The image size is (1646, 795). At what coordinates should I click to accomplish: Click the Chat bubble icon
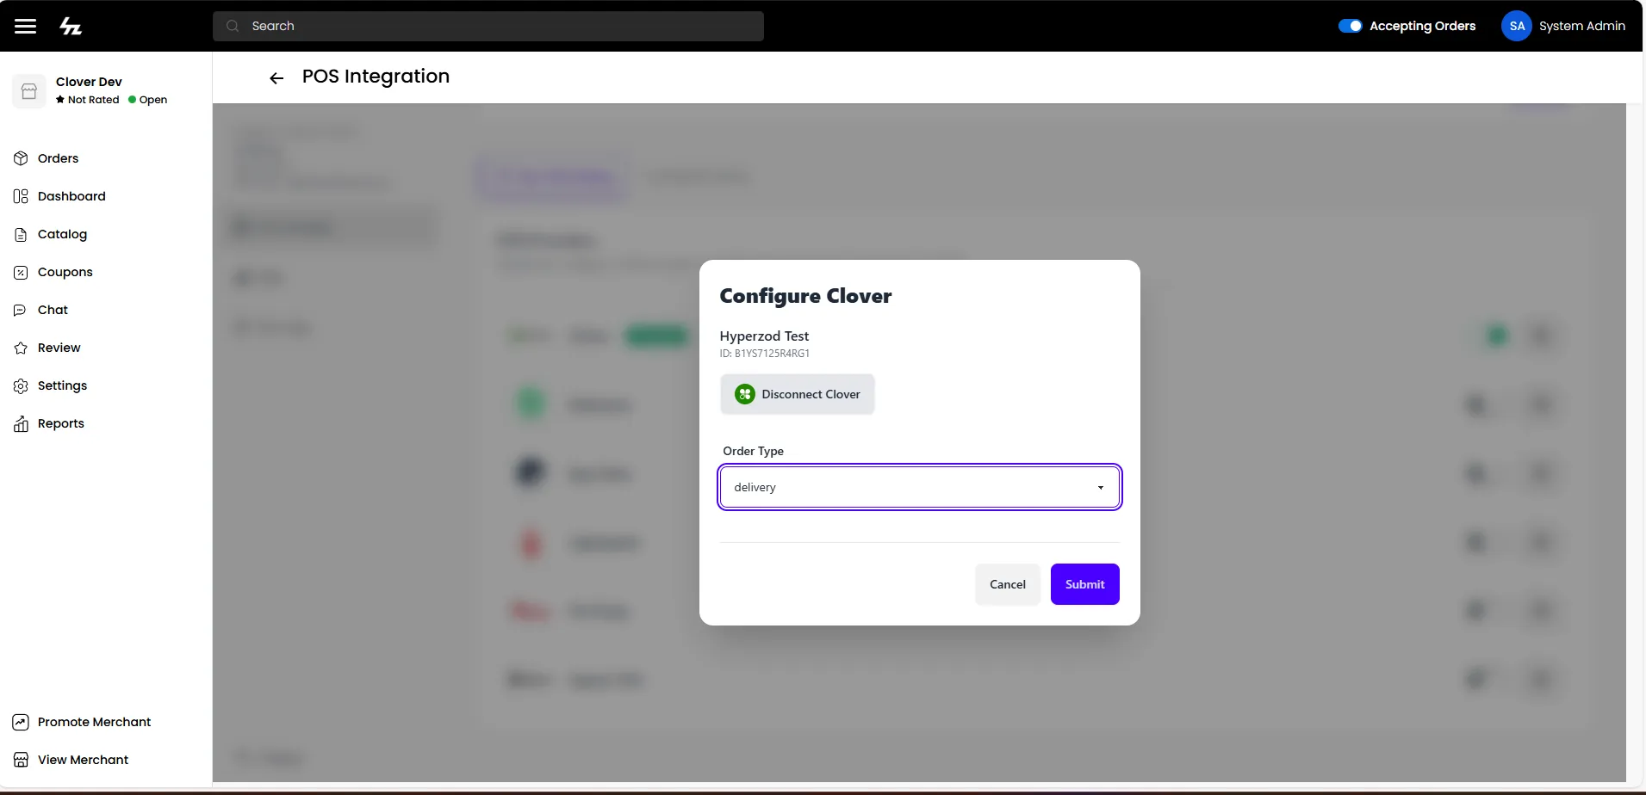click(x=21, y=310)
